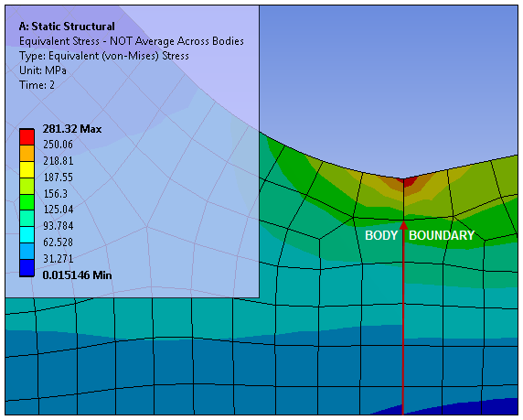Click the A: Static Structural title

[x=67, y=27]
